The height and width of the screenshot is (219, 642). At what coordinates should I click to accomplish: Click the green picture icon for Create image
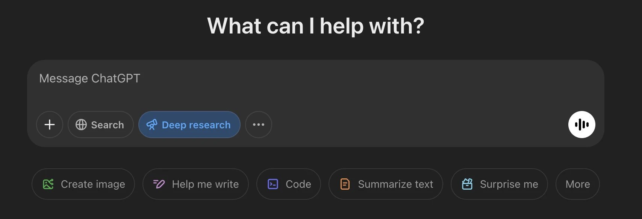pyautogui.click(x=48, y=184)
